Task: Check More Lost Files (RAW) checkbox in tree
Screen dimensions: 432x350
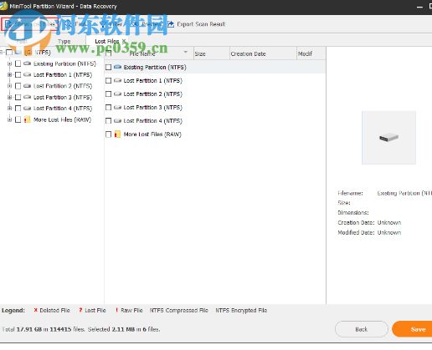Action: (x=18, y=119)
